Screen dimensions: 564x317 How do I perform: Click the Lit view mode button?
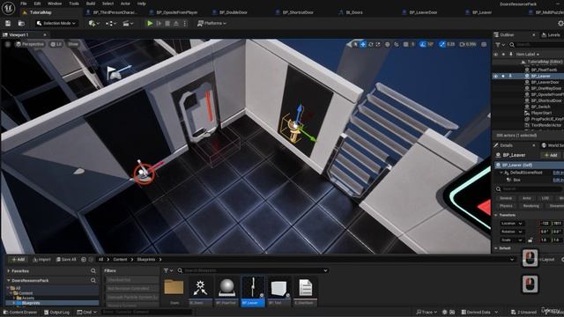pyautogui.click(x=56, y=44)
